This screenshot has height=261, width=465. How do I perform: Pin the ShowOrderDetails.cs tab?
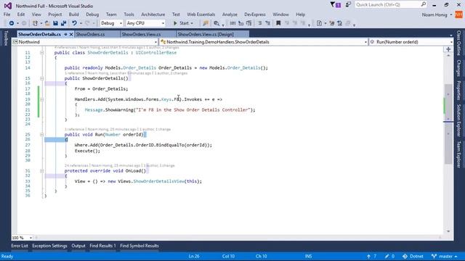point(65,34)
